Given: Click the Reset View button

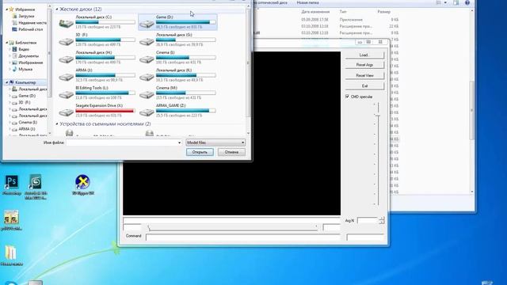Looking at the screenshot, I should (364, 75).
